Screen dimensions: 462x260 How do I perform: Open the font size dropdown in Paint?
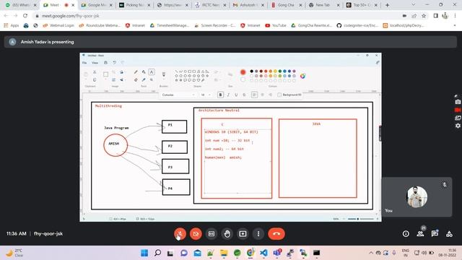206,95
